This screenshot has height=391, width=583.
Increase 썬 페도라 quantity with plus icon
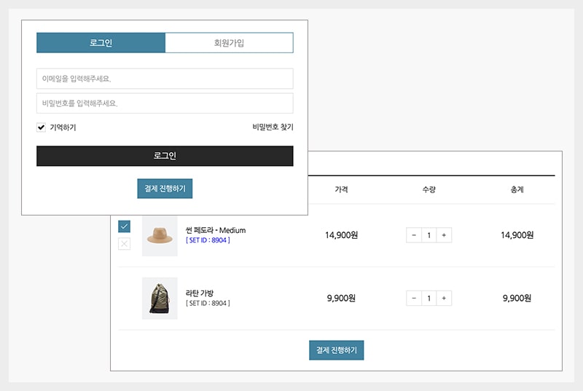(444, 235)
